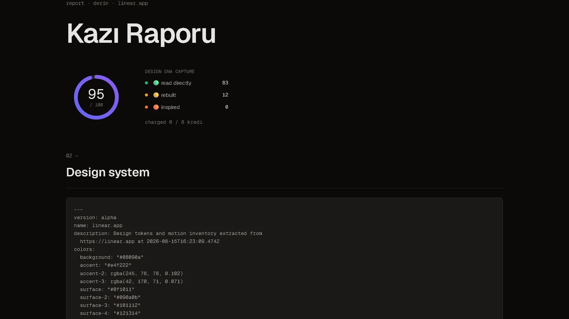Click the https://linear.app timestamp line
The height and width of the screenshot is (319, 569).
point(150,241)
